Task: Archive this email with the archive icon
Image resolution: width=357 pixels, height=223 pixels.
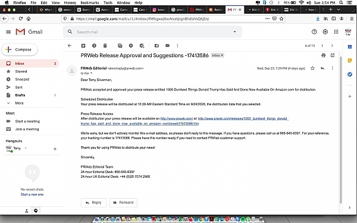Action: pos(83,46)
